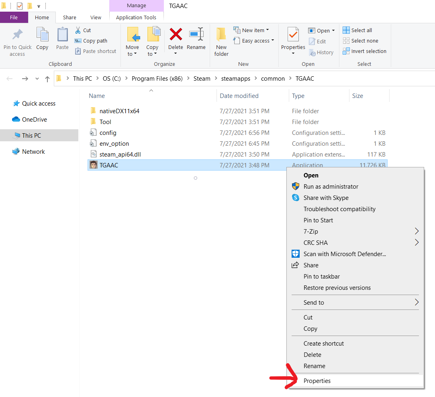Click the red Delete icon in ribbon
435x397 pixels.
click(x=176, y=35)
